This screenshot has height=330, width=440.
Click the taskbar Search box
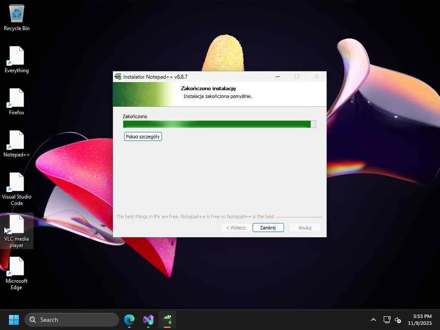(72, 320)
